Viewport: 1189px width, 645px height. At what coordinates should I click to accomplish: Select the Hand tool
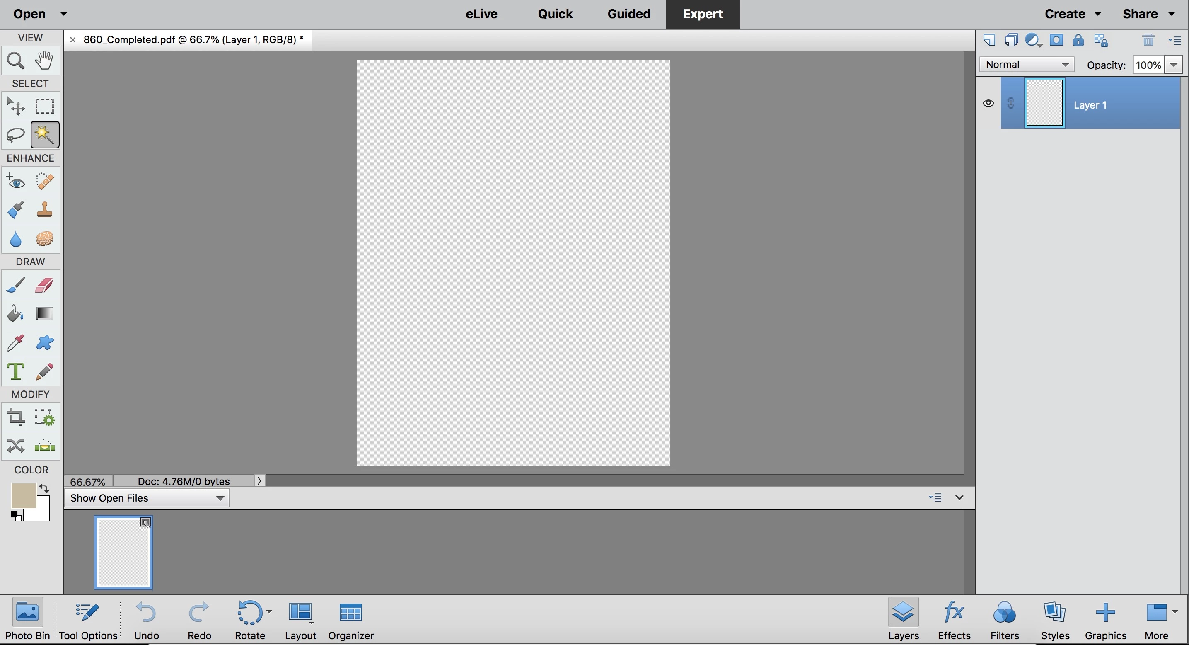click(x=44, y=61)
